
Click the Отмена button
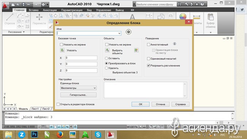tap(160, 104)
